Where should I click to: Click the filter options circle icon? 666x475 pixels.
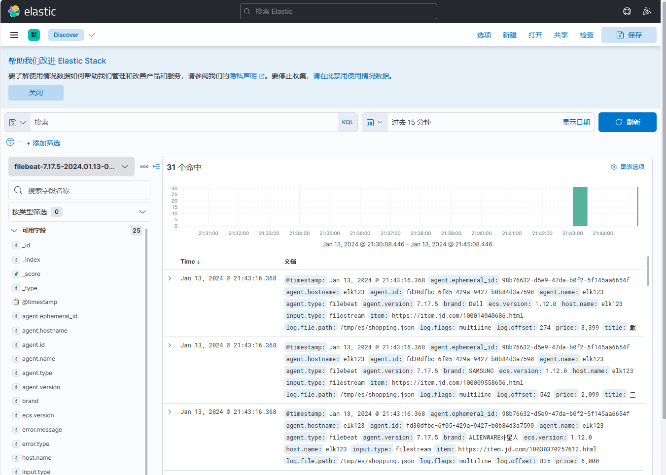[x=10, y=142]
